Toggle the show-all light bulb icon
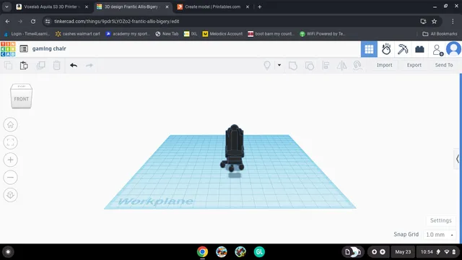Screen dimensions: 462x260 point(267,65)
